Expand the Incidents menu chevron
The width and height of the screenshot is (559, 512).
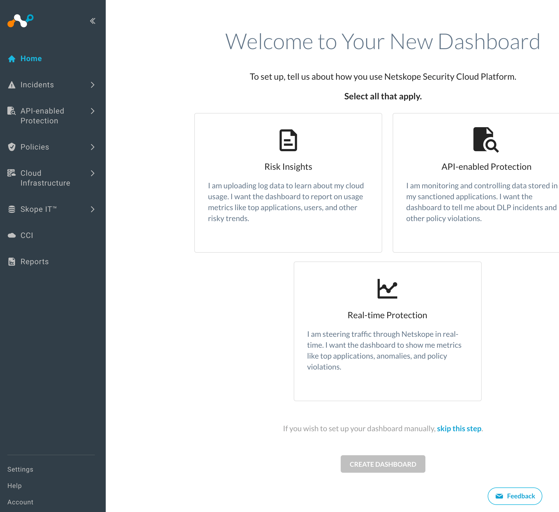[x=93, y=85]
